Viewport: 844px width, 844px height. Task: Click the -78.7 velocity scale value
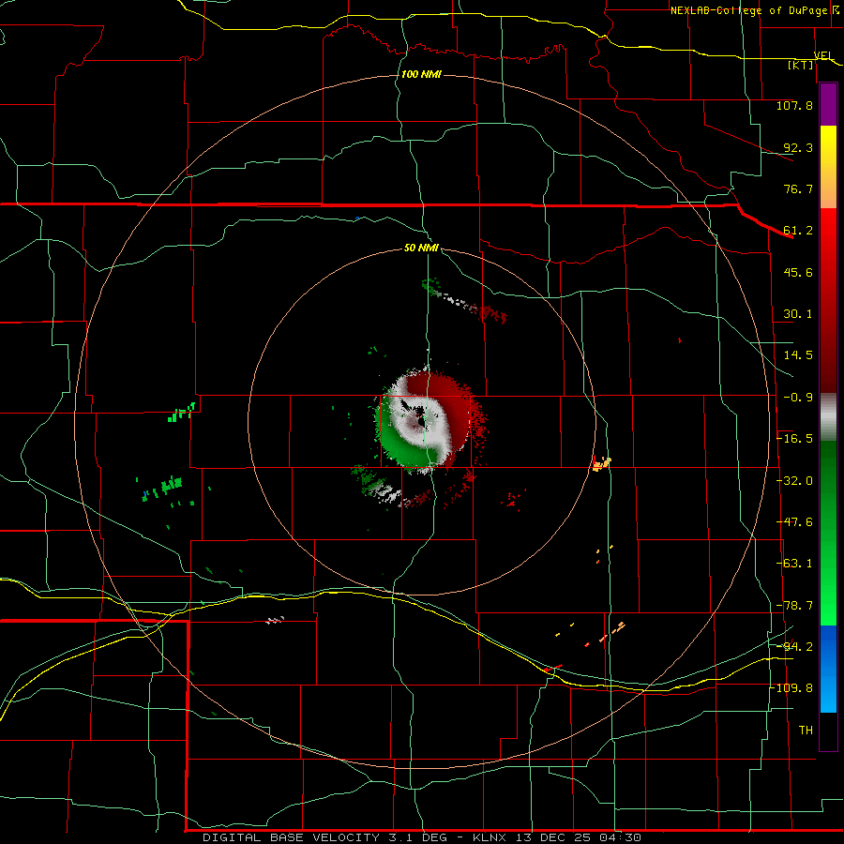pos(794,606)
